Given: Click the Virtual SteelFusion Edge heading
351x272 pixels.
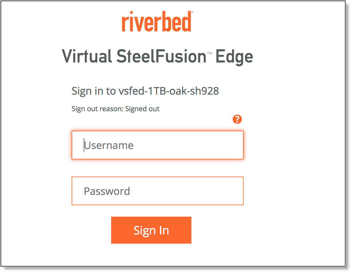Looking at the screenshot, I should pyautogui.click(x=157, y=56).
